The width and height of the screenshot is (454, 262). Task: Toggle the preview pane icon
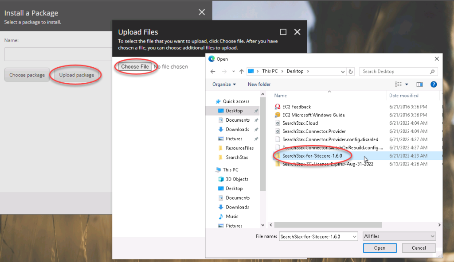(419, 84)
